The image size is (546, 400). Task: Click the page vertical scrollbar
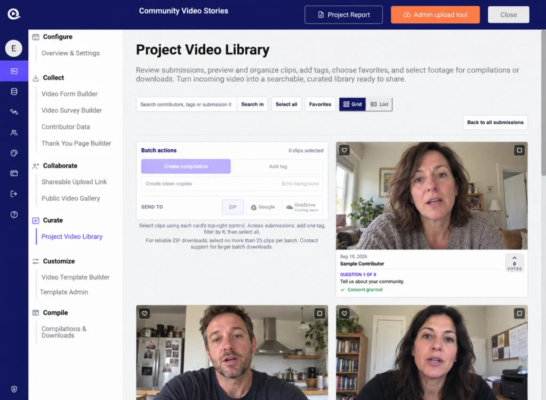[543, 103]
